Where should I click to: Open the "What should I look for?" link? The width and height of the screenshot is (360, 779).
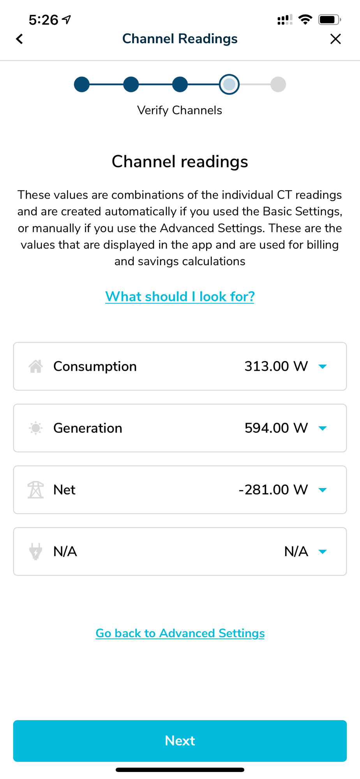[x=180, y=296]
